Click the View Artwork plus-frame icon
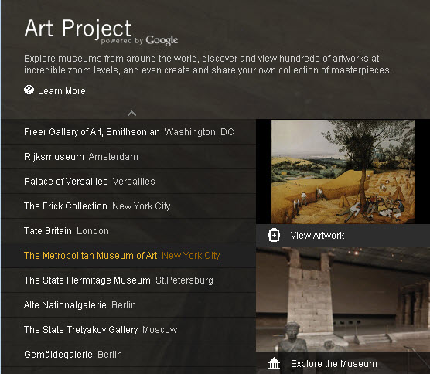This screenshot has height=374, width=430. point(274,235)
